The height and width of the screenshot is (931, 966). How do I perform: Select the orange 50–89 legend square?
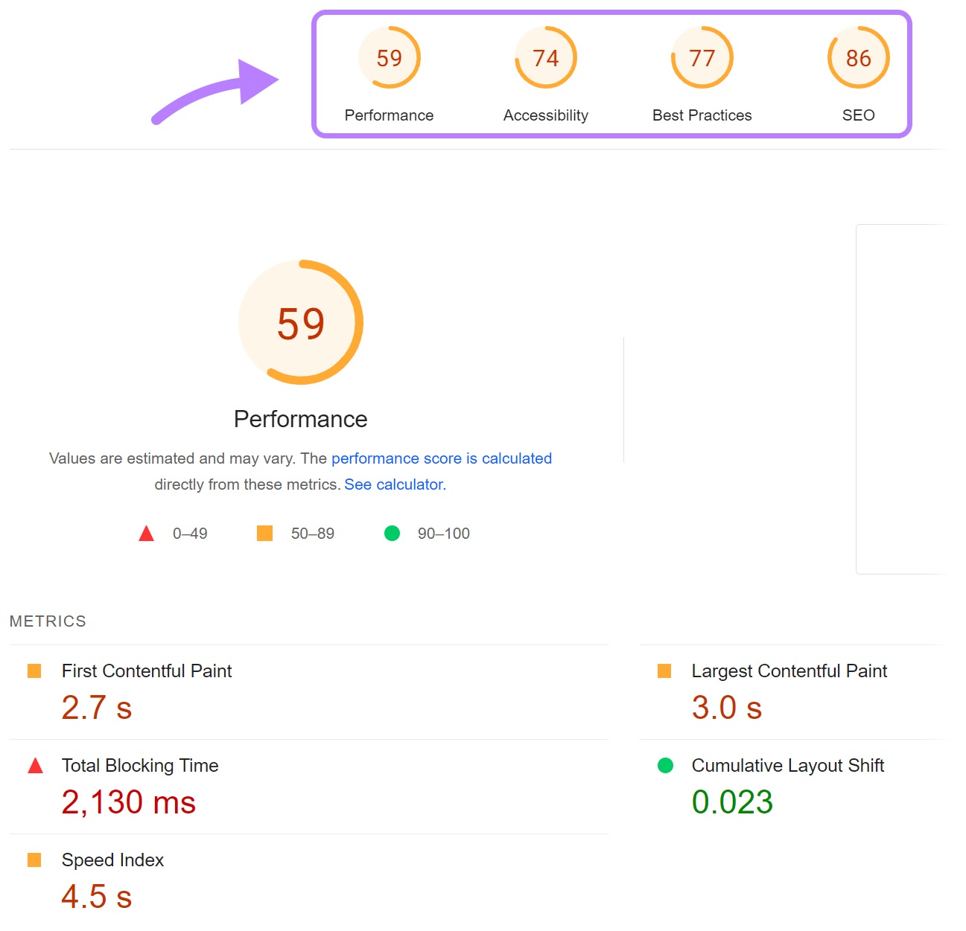tap(264, 533)
